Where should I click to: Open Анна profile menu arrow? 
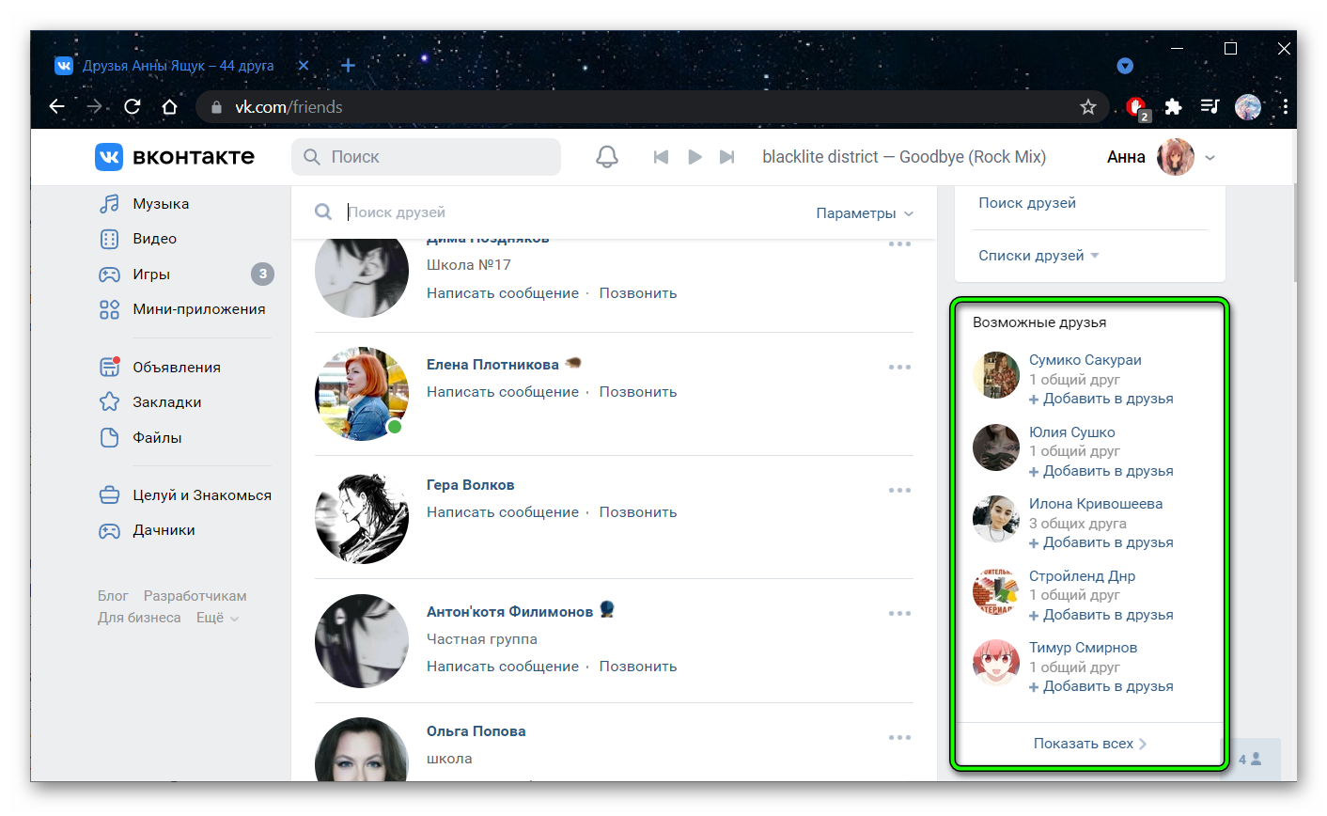[1210, 158]
